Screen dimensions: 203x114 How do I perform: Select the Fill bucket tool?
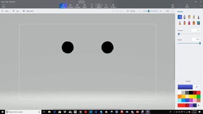pyautogui.click(x=199, y=23)
